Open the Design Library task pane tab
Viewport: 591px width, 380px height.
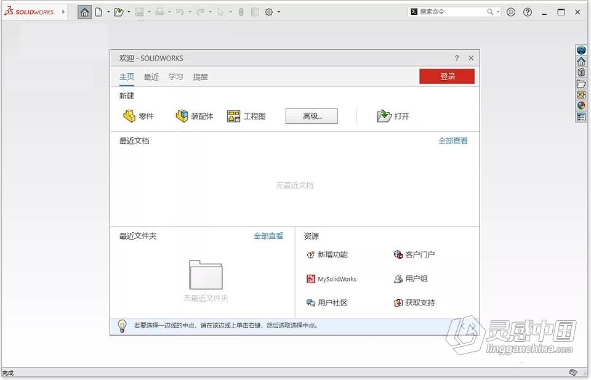pos(581,73)
